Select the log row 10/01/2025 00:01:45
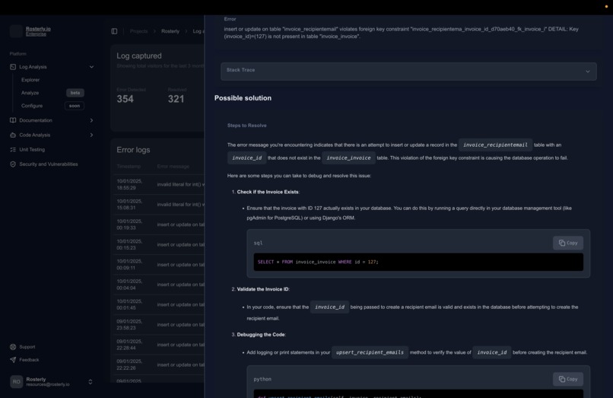613x398 pixels. [159, 304]
